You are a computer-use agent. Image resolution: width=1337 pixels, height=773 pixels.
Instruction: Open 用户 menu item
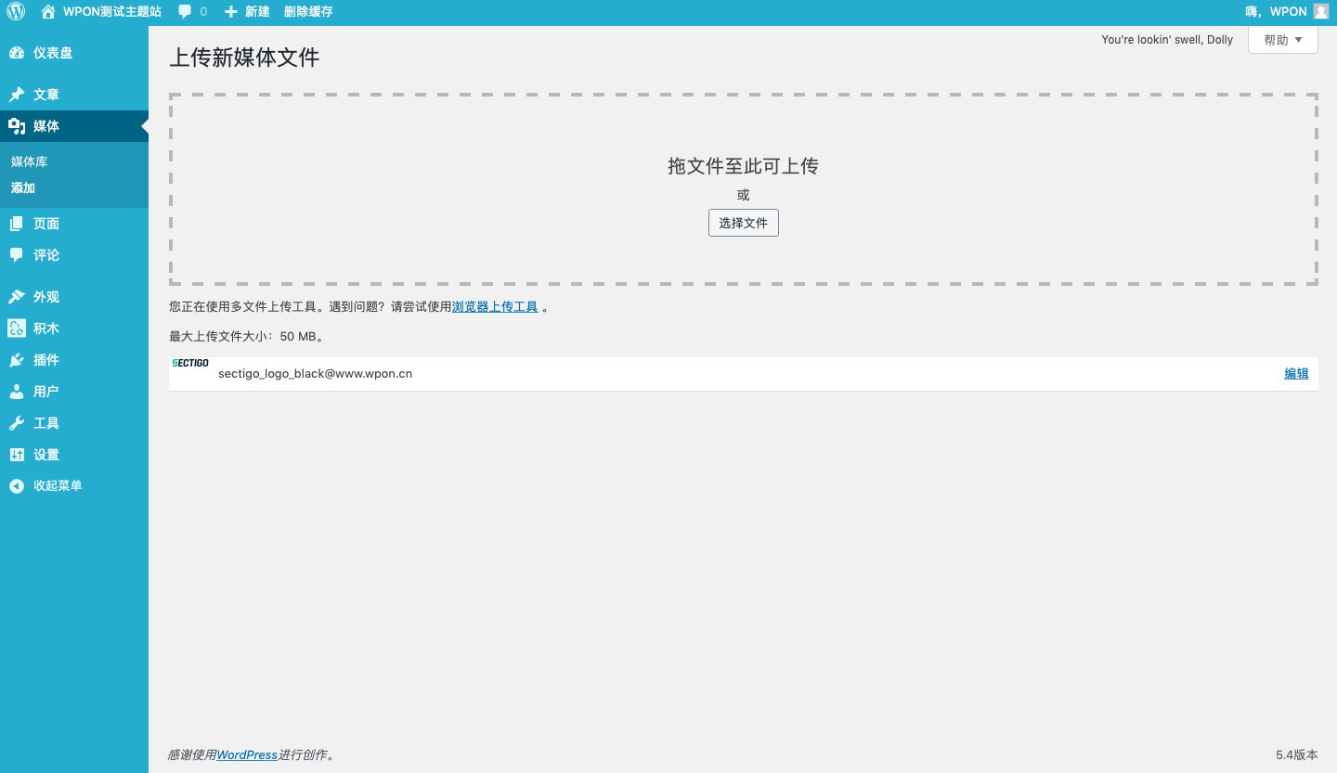pos(74,392)
